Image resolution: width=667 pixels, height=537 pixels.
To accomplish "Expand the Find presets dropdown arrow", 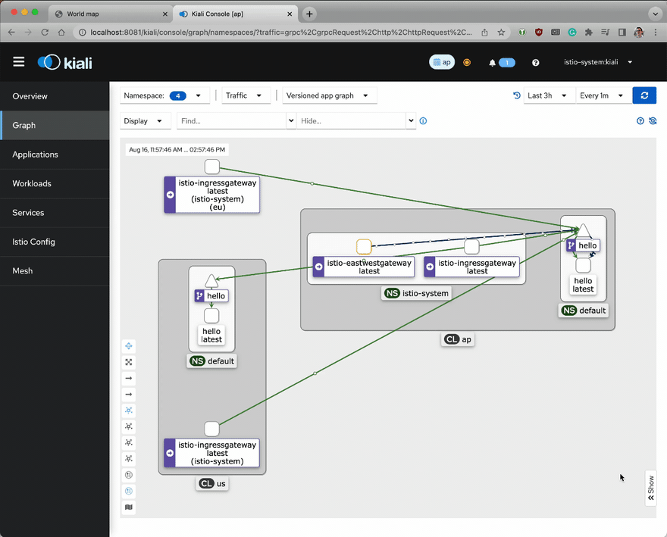I will click(291, 120).
